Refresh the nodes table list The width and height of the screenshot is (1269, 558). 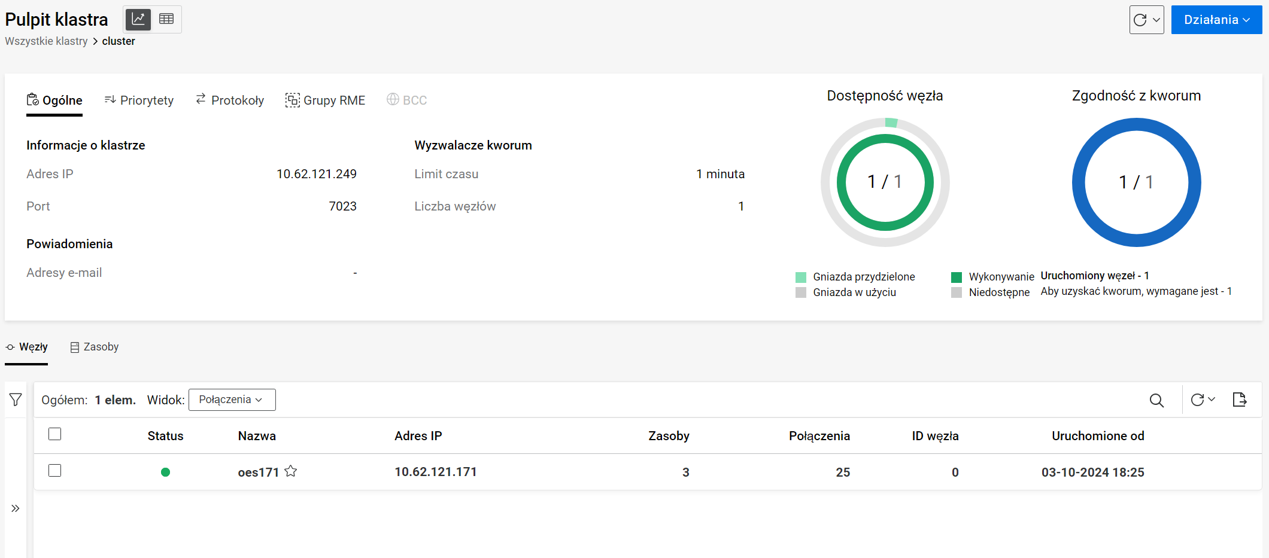coord(1197,400)
